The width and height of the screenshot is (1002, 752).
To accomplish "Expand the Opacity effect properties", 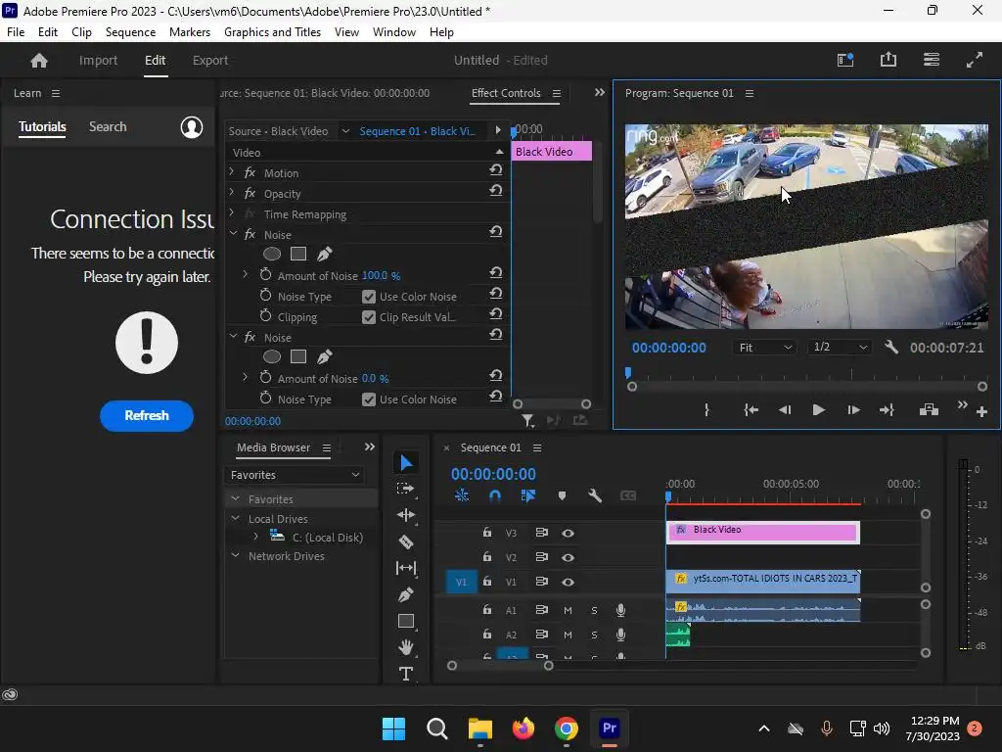I will pyautogui.click(x=232, y=193).
